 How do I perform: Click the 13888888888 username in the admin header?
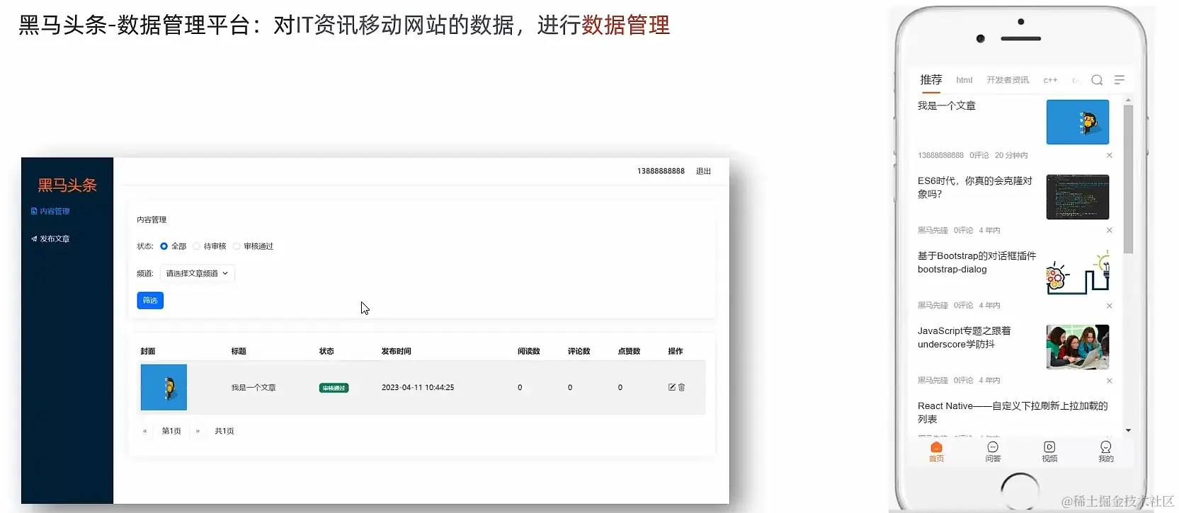[661, 171]
